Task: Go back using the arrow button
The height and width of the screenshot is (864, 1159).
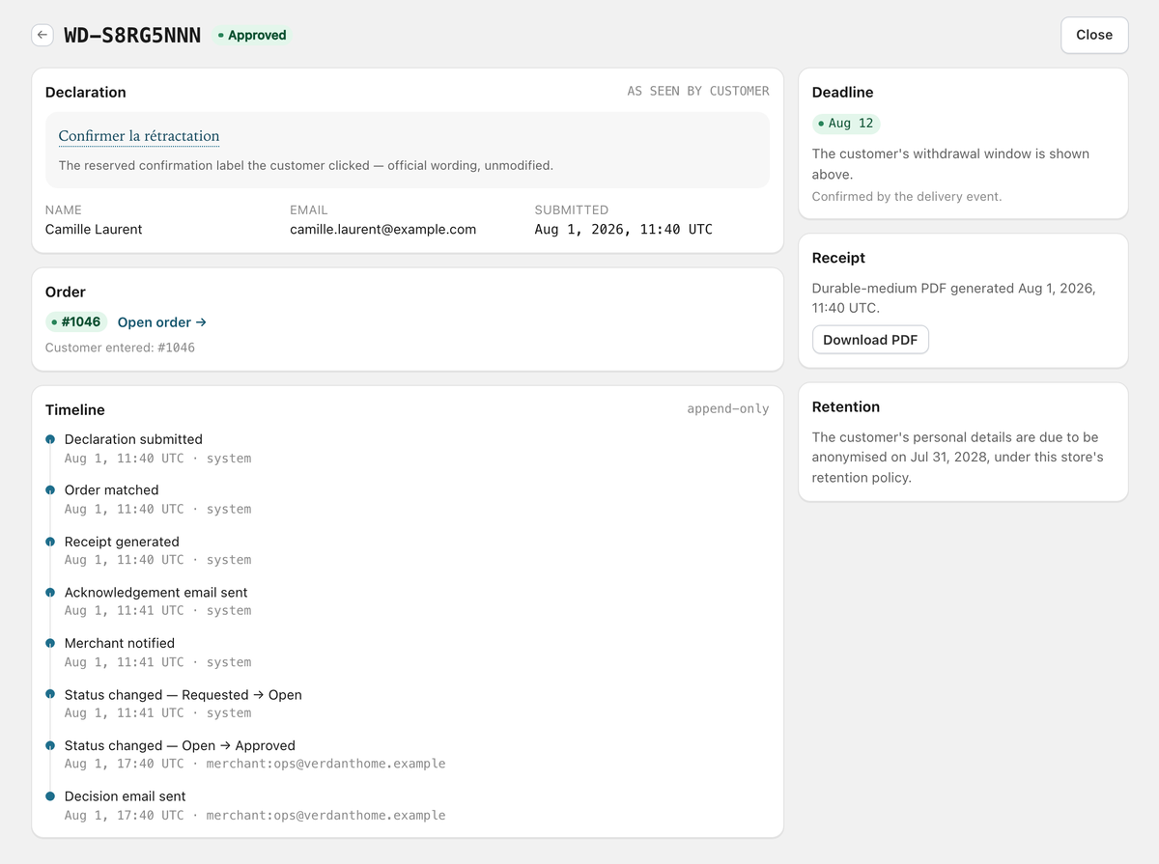Action: 42,35
